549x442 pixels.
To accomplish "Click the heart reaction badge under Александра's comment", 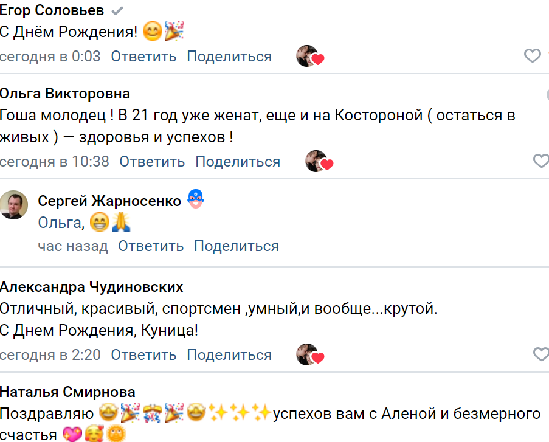I will (x=309, y=353).
